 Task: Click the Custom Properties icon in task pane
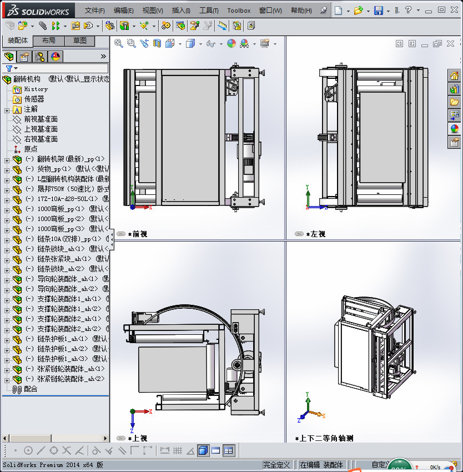click(x=454, y=142)
